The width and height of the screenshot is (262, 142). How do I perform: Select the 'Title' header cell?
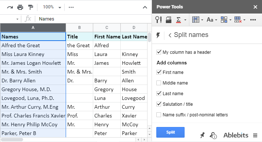(80, 37)
